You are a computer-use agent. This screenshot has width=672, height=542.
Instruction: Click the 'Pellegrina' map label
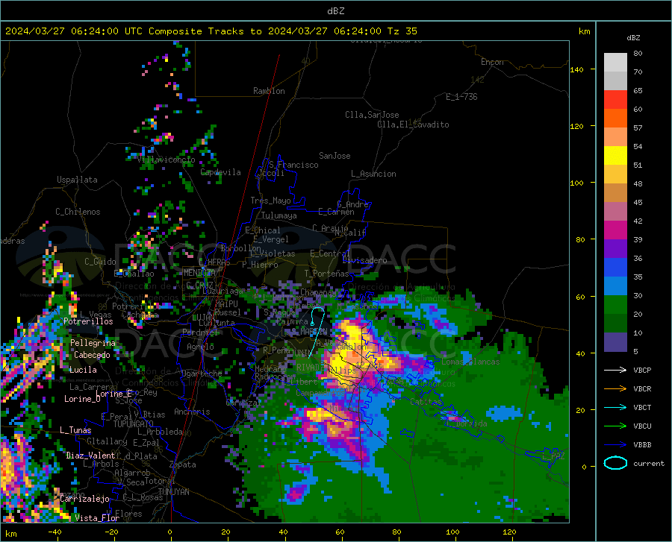93,343
